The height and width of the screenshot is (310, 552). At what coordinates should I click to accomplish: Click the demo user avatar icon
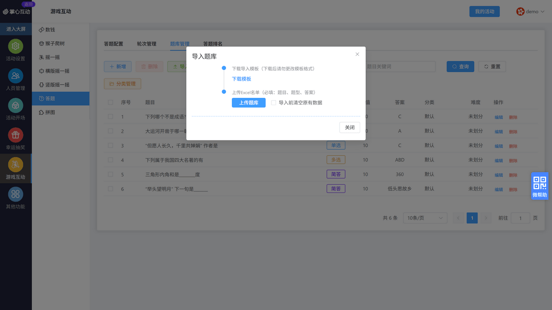[520, 11]
